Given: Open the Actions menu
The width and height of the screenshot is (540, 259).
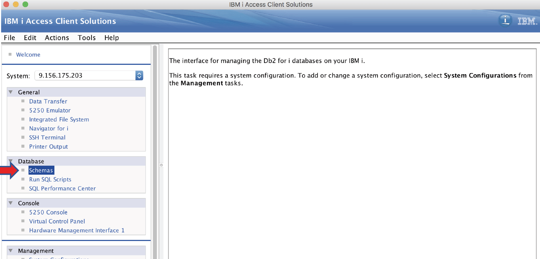Looking at the screenshot, I should point(57,37).
